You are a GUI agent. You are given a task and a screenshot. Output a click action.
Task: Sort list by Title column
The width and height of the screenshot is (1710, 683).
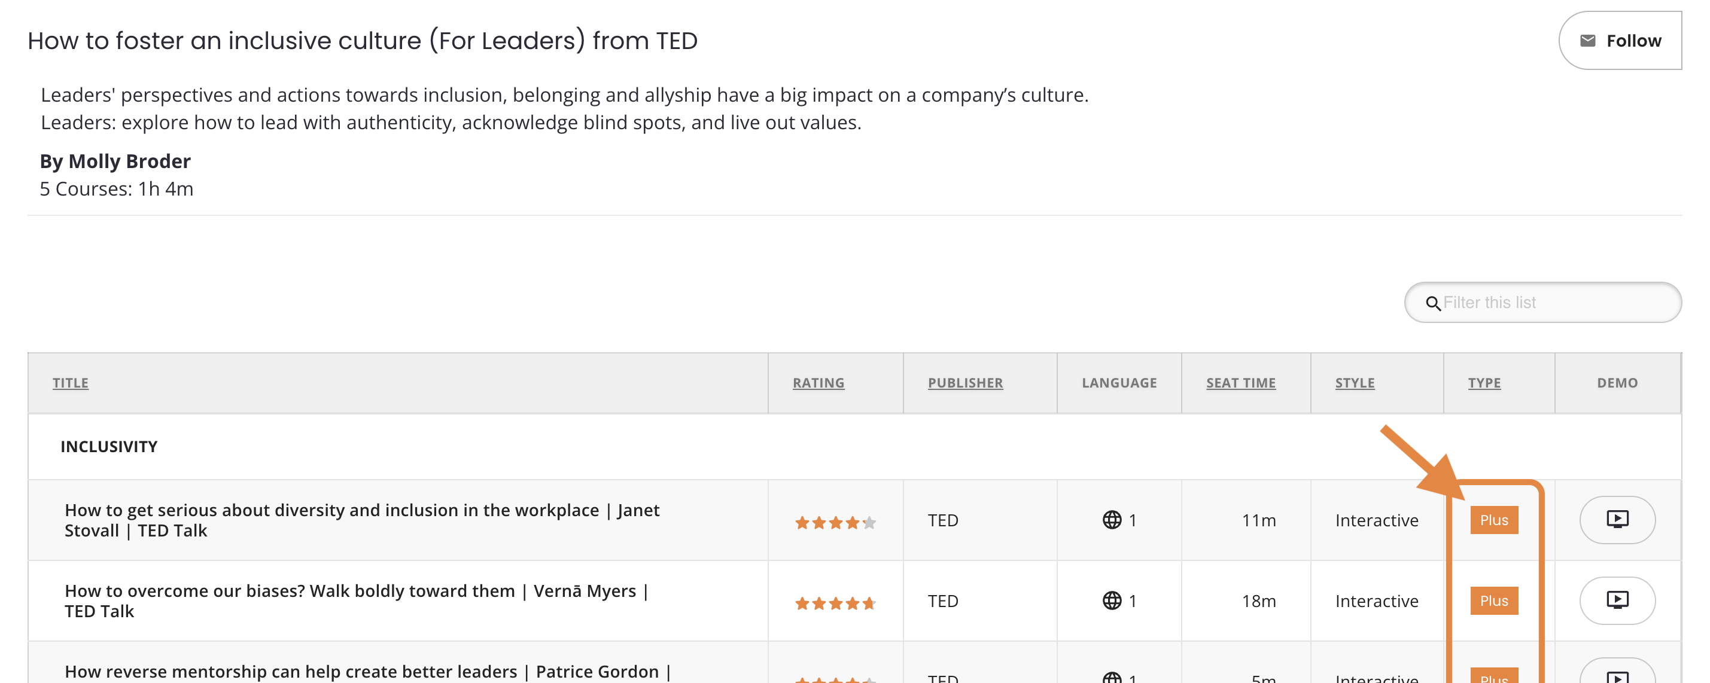tap(71, 383)
